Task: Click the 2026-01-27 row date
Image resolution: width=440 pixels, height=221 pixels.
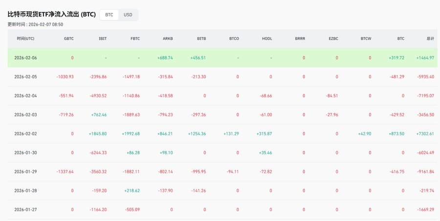Action: (x=25, y=209)
